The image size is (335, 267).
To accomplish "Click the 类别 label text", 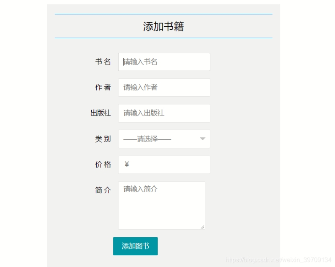I will 103,139.
